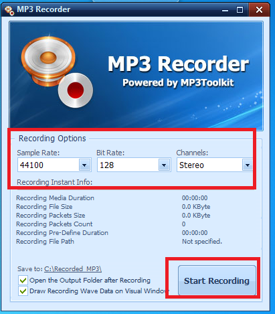Toggle Draw Recording Wave Data on Visual Window
The image size is (275, 314).
point(23,291)
